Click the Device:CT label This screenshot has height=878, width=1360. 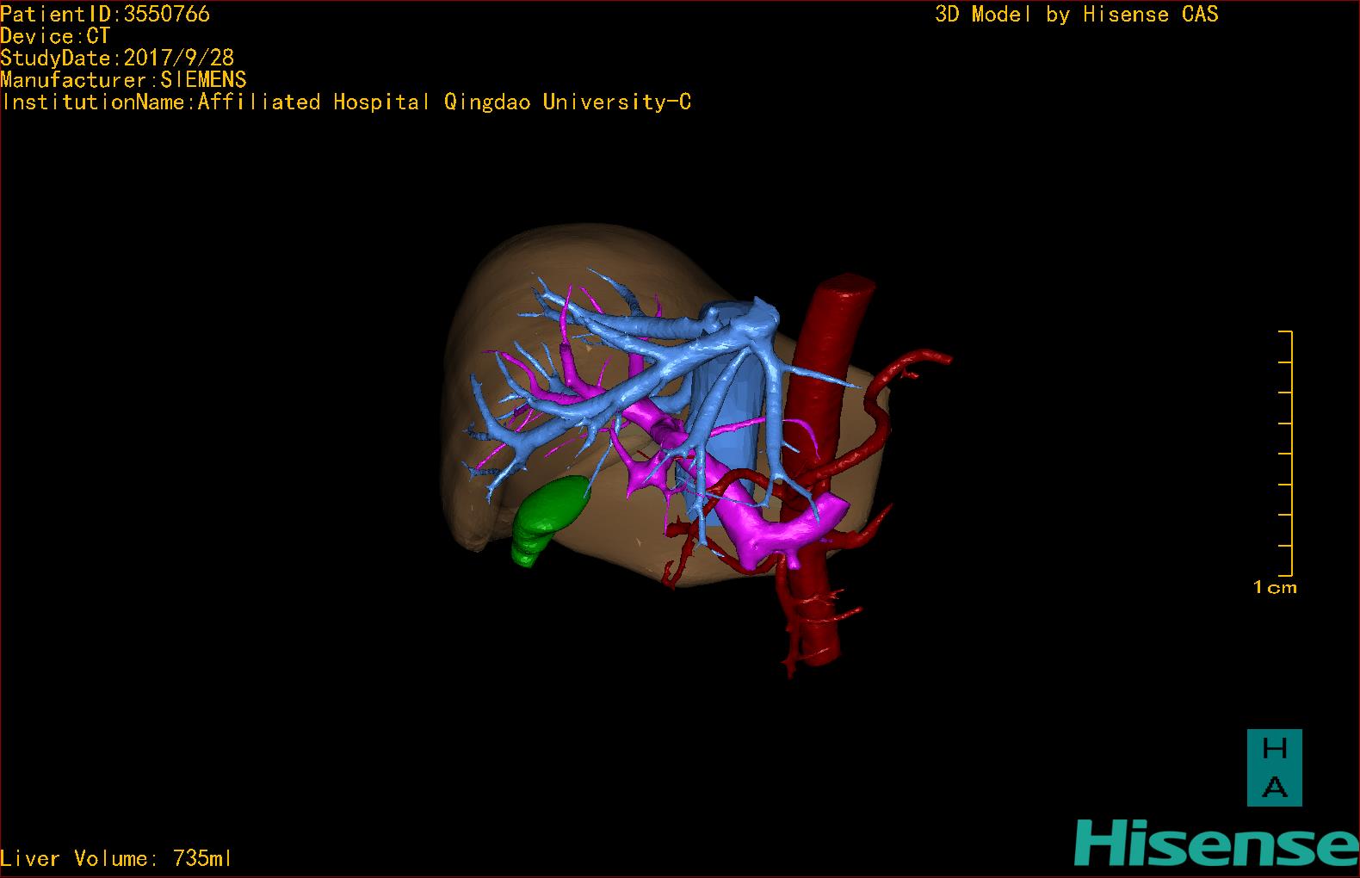click(x=55, y=36)
